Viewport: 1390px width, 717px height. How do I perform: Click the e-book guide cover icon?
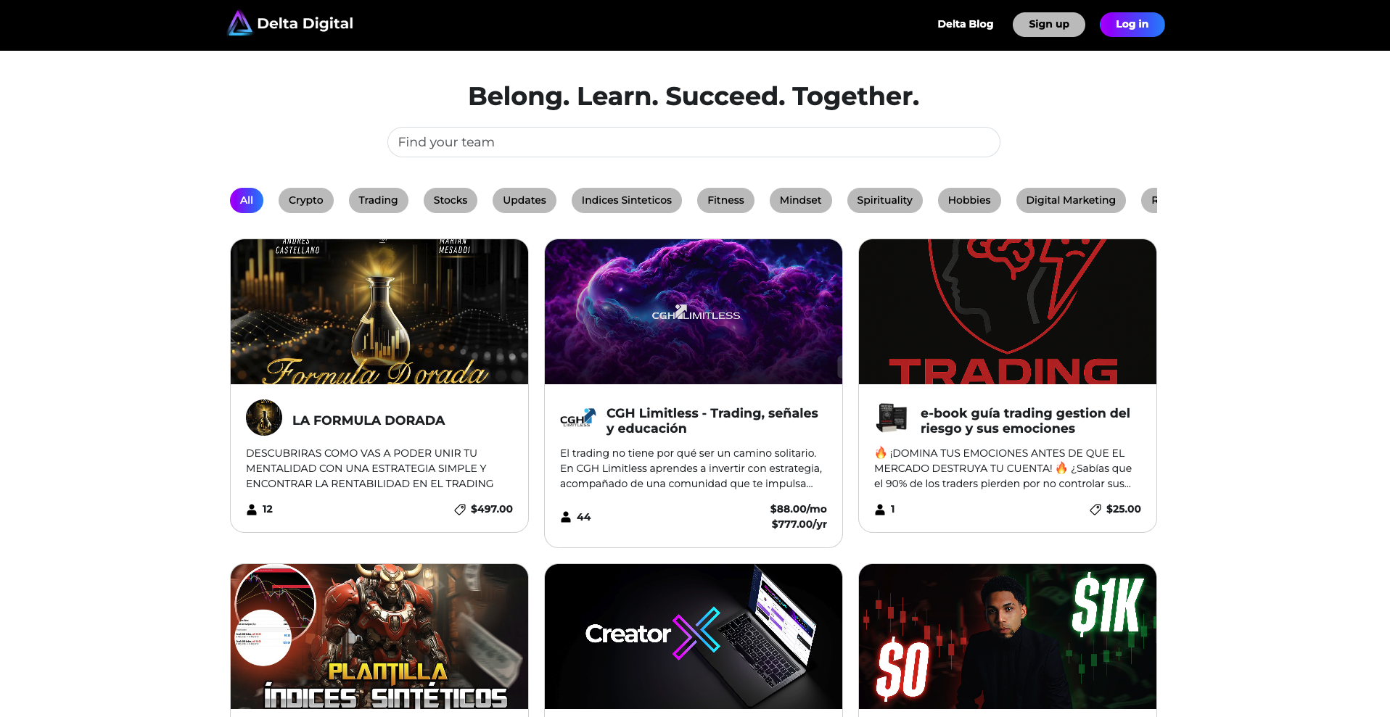coord(892,418)
